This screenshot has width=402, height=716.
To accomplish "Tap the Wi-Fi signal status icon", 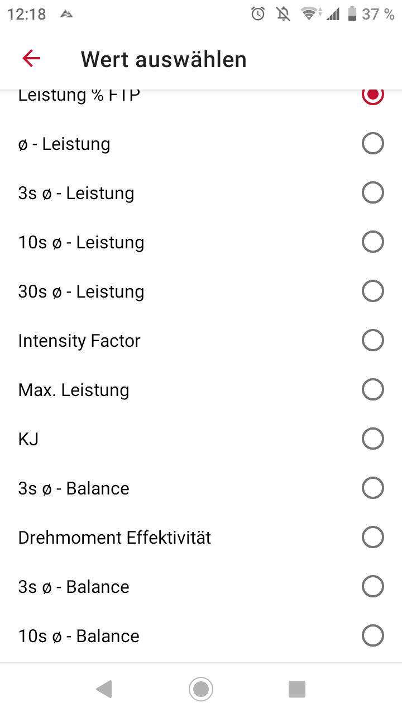I will click(x=309, y=14).
